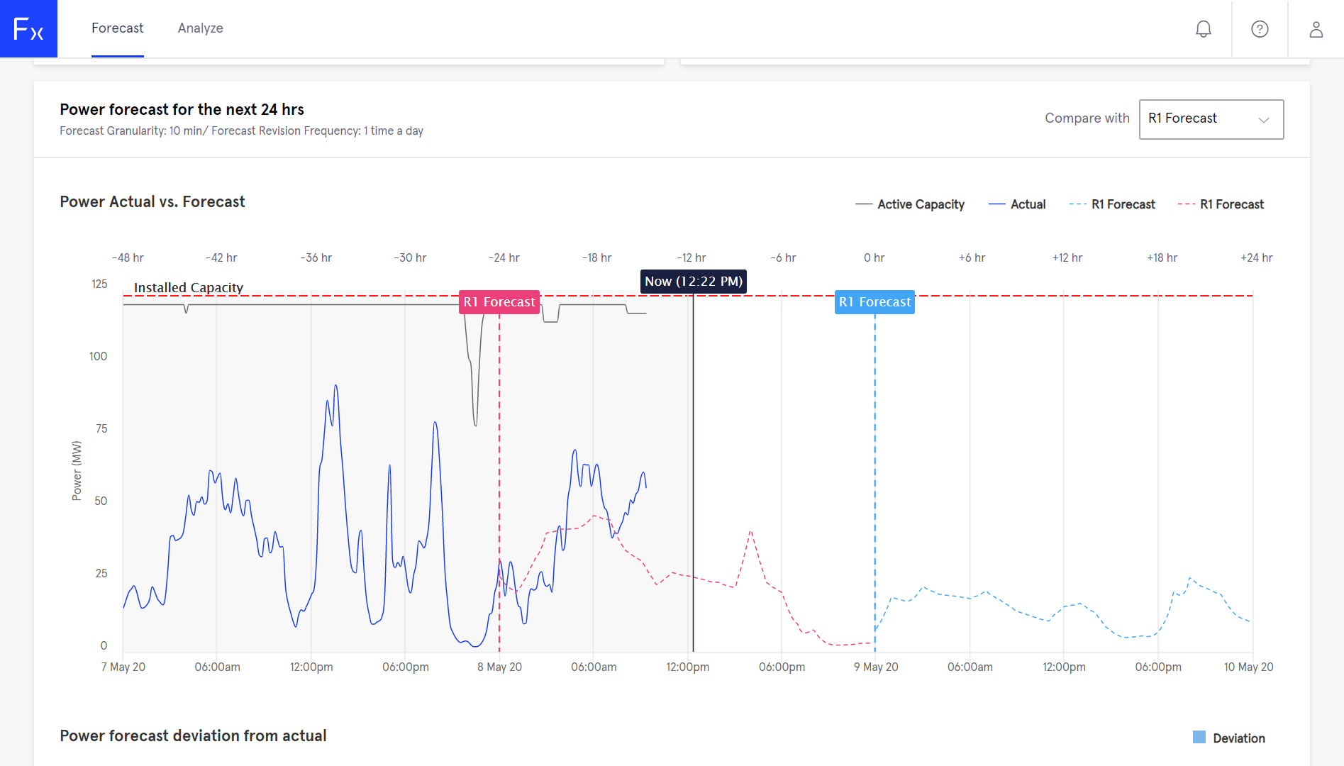Switch to the Analyze tab
The image size is (1344, 766).
tap(201, 28)
